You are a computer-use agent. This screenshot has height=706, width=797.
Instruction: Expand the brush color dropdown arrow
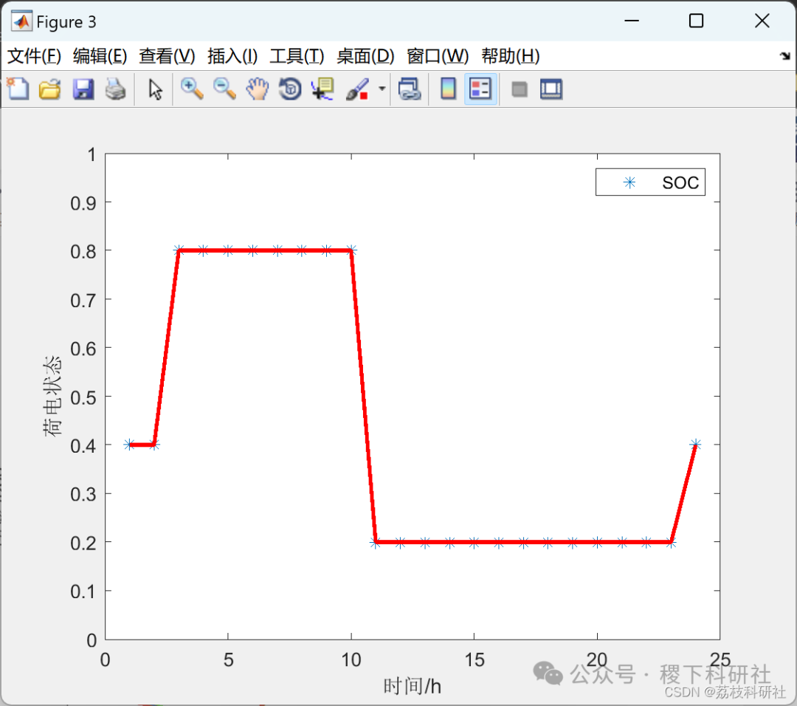[382, 89]
